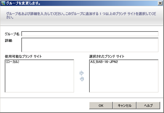Click the 詳細: label
164x113 pixels.
coord(9,41)
